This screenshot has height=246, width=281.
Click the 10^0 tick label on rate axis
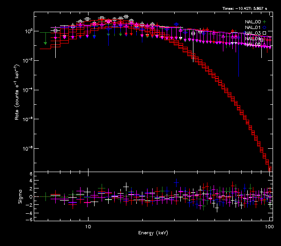click(27, 31)
